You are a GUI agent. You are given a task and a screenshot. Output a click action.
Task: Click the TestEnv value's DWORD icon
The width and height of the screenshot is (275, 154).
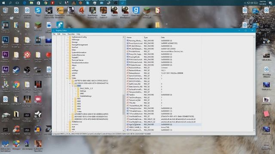[128, 95]
